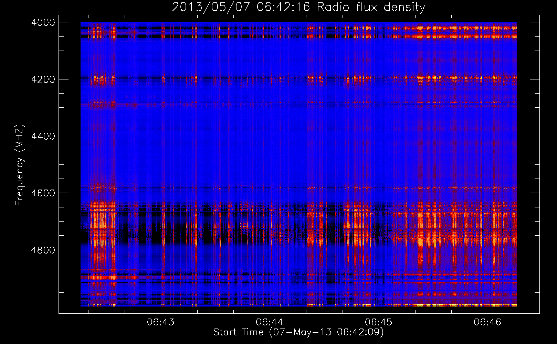Click the 06:44 time tick label
557x344 pixels.
pos(270,322)
